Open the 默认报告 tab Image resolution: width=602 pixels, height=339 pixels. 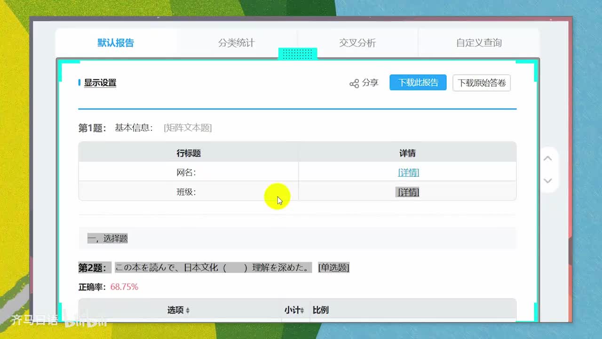pos(116,43)
